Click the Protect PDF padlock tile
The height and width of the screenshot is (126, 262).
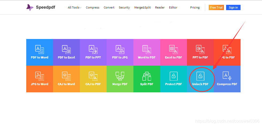click(x=173, y=79)
